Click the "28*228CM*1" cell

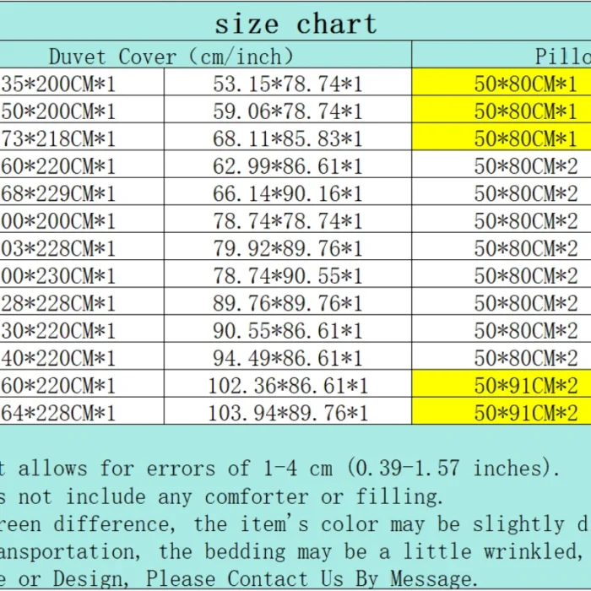pos(82,301)
